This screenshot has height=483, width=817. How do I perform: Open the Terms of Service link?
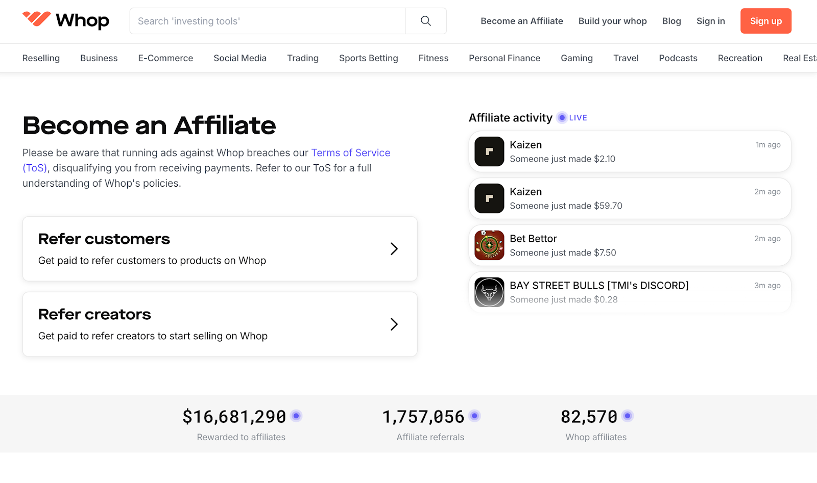pyautogui.click(x=351, y=152)
